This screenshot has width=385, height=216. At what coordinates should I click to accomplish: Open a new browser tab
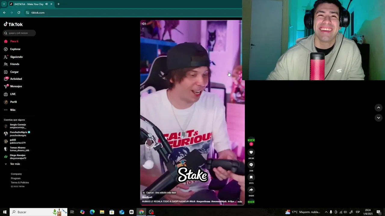click(58, 4)
